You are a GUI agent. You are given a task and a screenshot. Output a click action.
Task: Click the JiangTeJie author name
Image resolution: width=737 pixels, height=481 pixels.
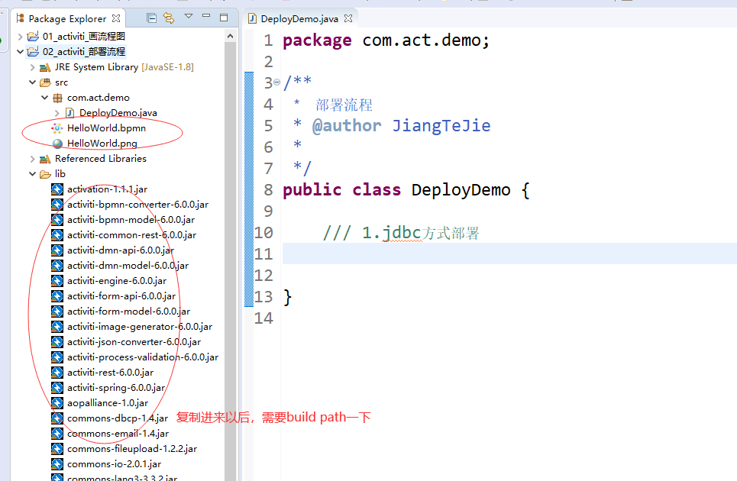click(441, 125)
